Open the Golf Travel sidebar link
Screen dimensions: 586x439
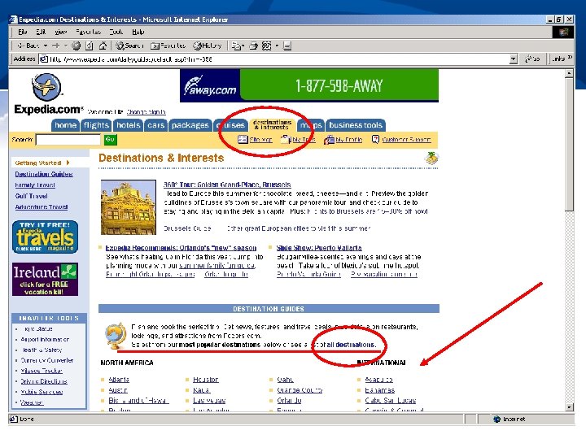pos(31,196)
